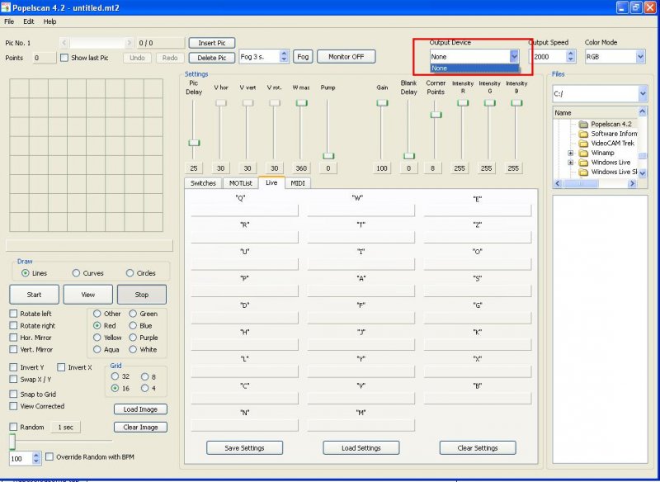Screen dimensions: 660x482
Task: Toggle the Invert Y checkbox
Action: [x=13, y=367]
